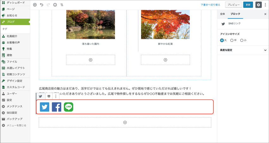The image size is (269, 143).
Task: Undo the last edit
Action: pos(41,5)
